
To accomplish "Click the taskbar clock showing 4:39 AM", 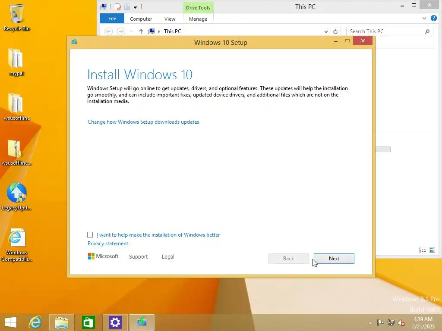I will coord(423,323).
